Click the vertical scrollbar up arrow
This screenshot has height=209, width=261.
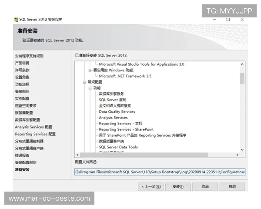click(x=242, y=64)
